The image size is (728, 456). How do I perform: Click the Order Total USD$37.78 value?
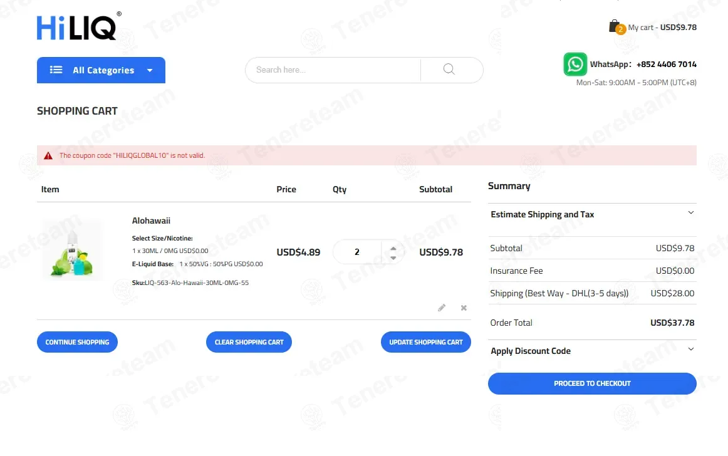click(x=672, y=323)
